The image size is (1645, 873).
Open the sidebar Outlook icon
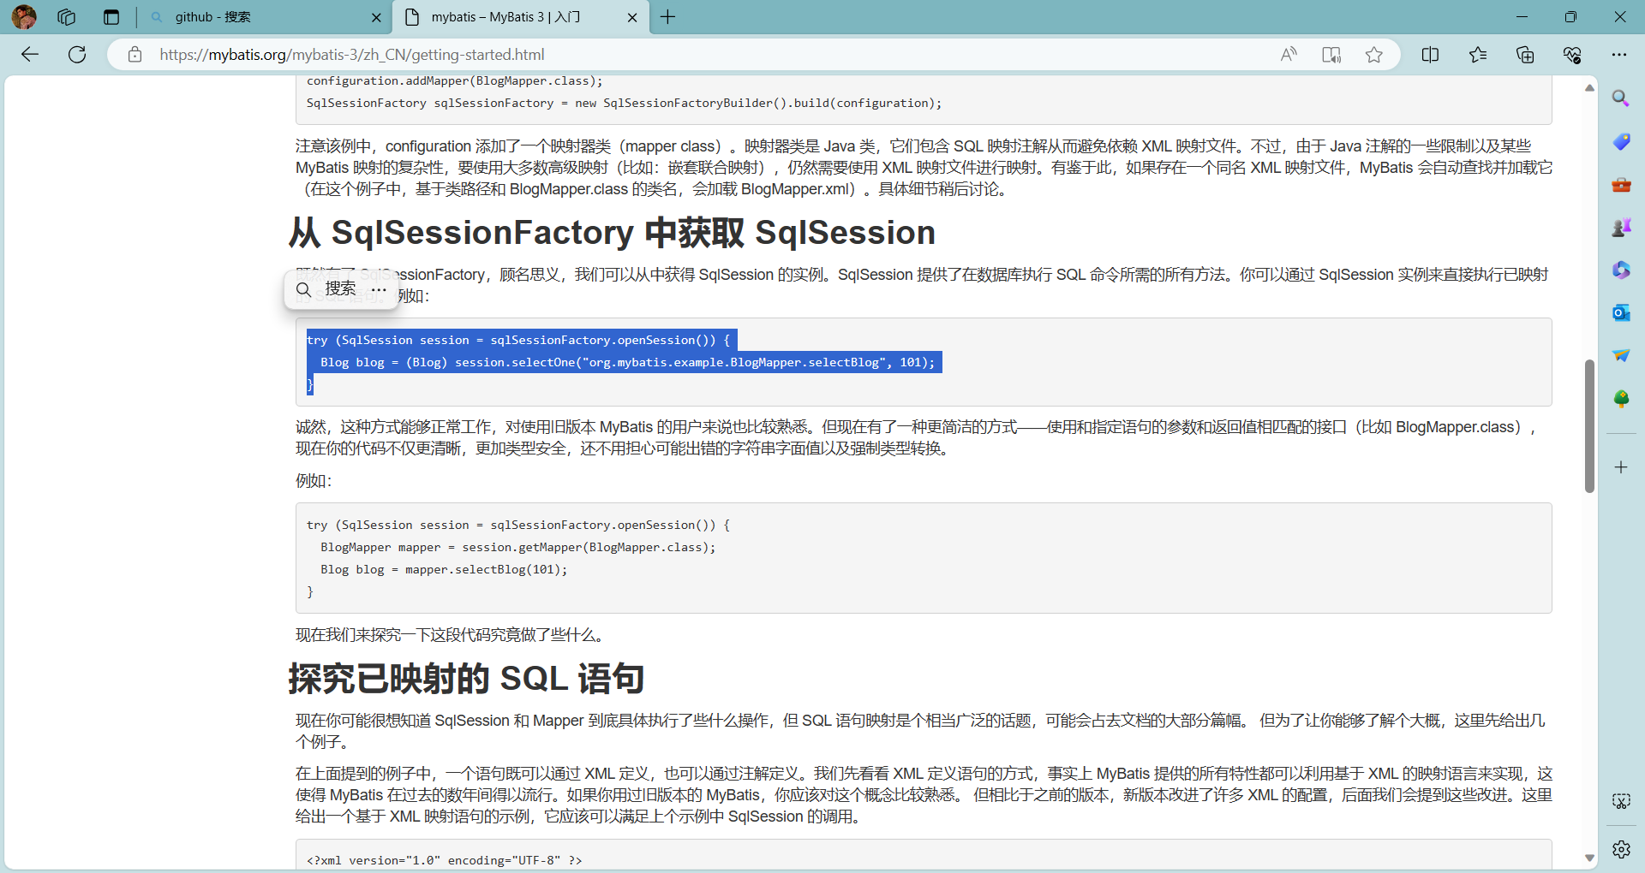pyautogui.click(x=1621, y=312)
